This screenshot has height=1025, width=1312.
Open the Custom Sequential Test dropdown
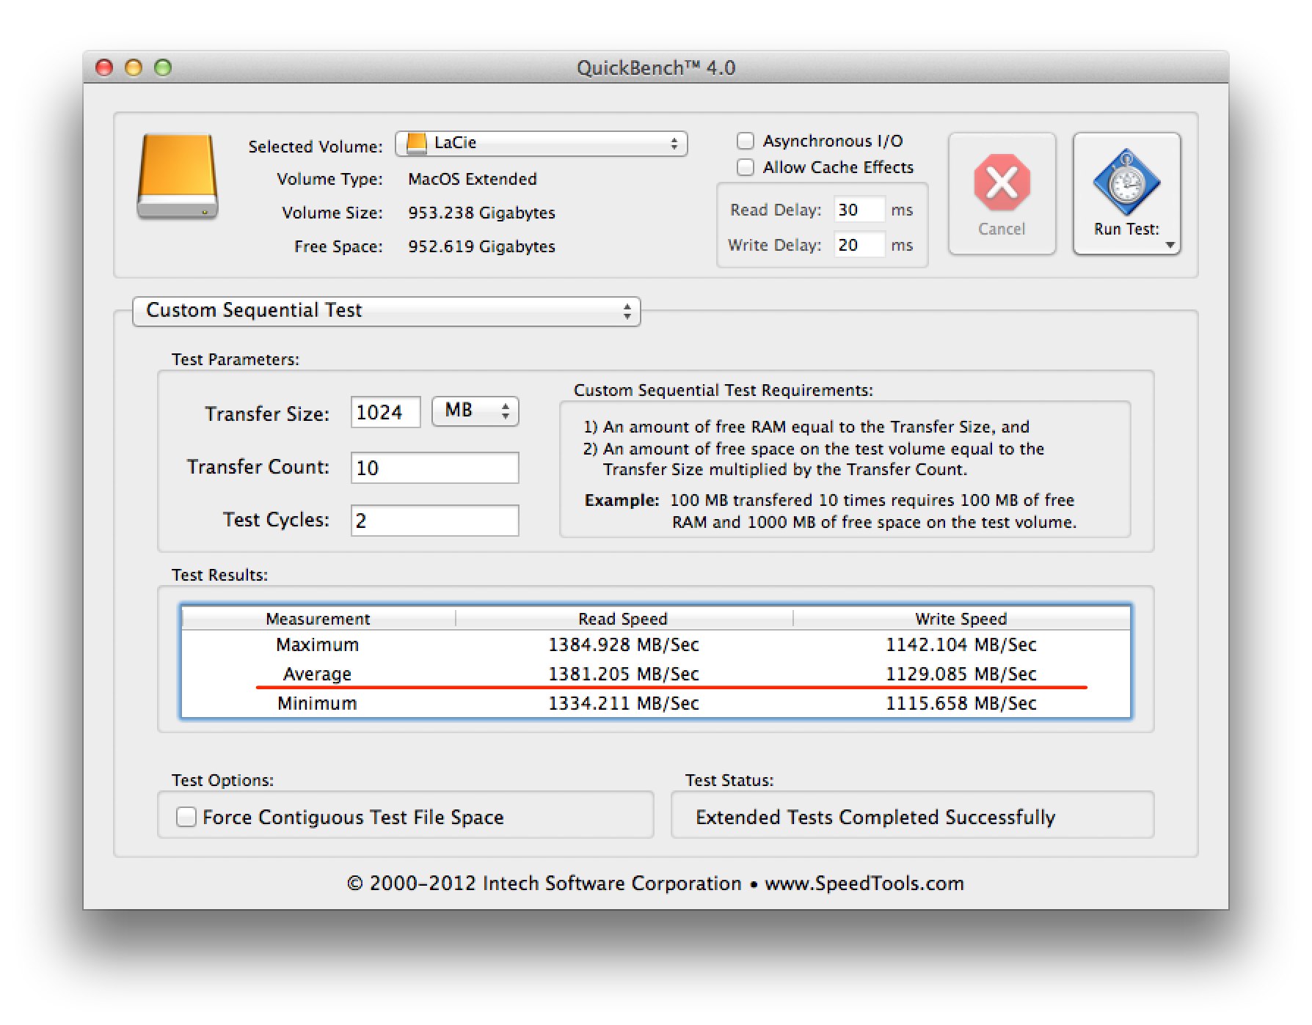[x=387, y=311]
